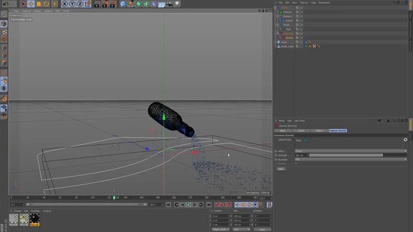Go to end of animation
The width and height of the screenshot is (413, 232).
[x=209, y=205]
